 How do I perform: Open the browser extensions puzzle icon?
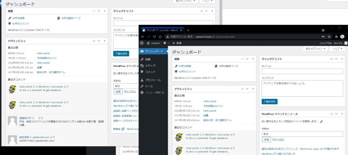coord(336,37)
